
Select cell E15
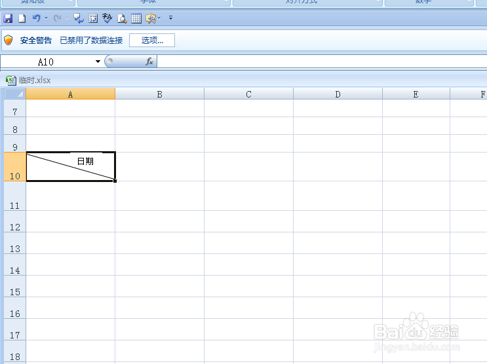coord(416,287)
